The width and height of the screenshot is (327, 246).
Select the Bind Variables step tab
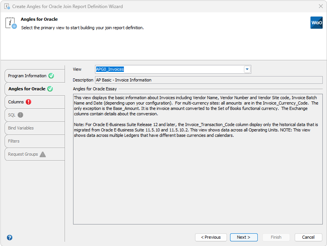[21, 128]
